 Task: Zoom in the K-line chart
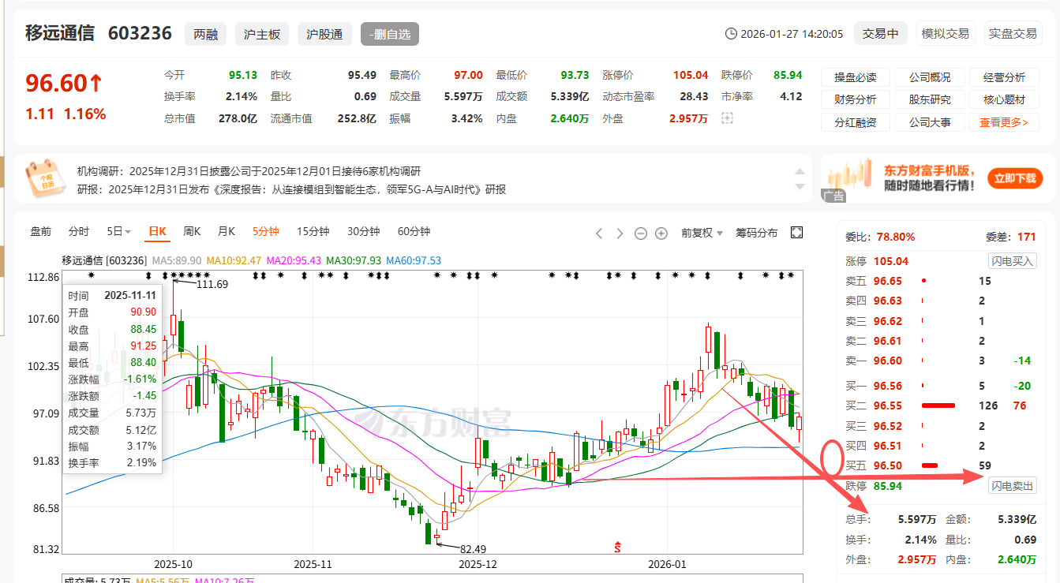click(x=661, y=233)
